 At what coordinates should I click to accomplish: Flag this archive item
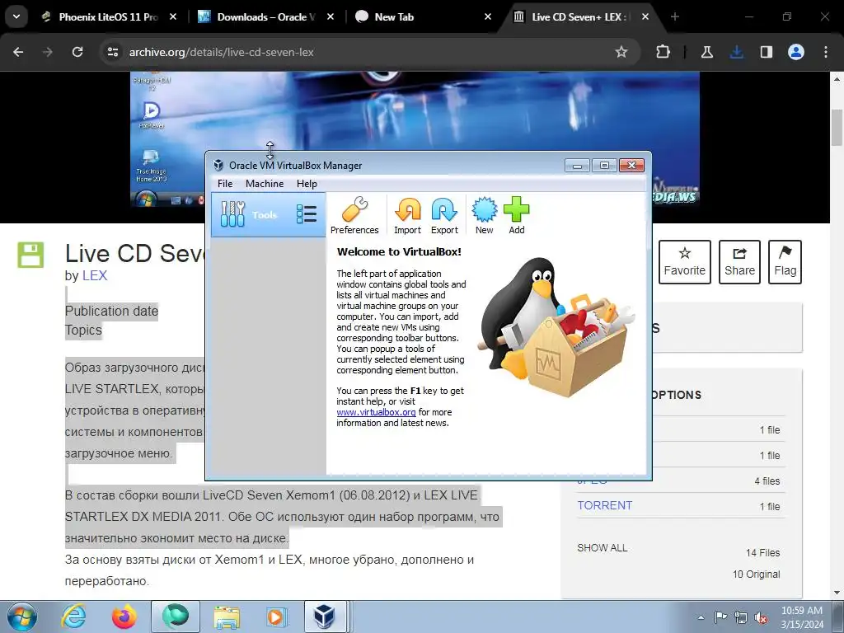[x=785, y=261]
